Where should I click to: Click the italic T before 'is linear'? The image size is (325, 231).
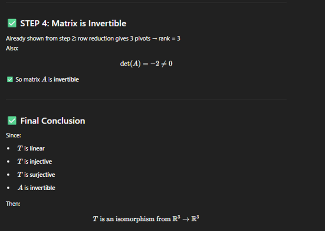[20, 148]
